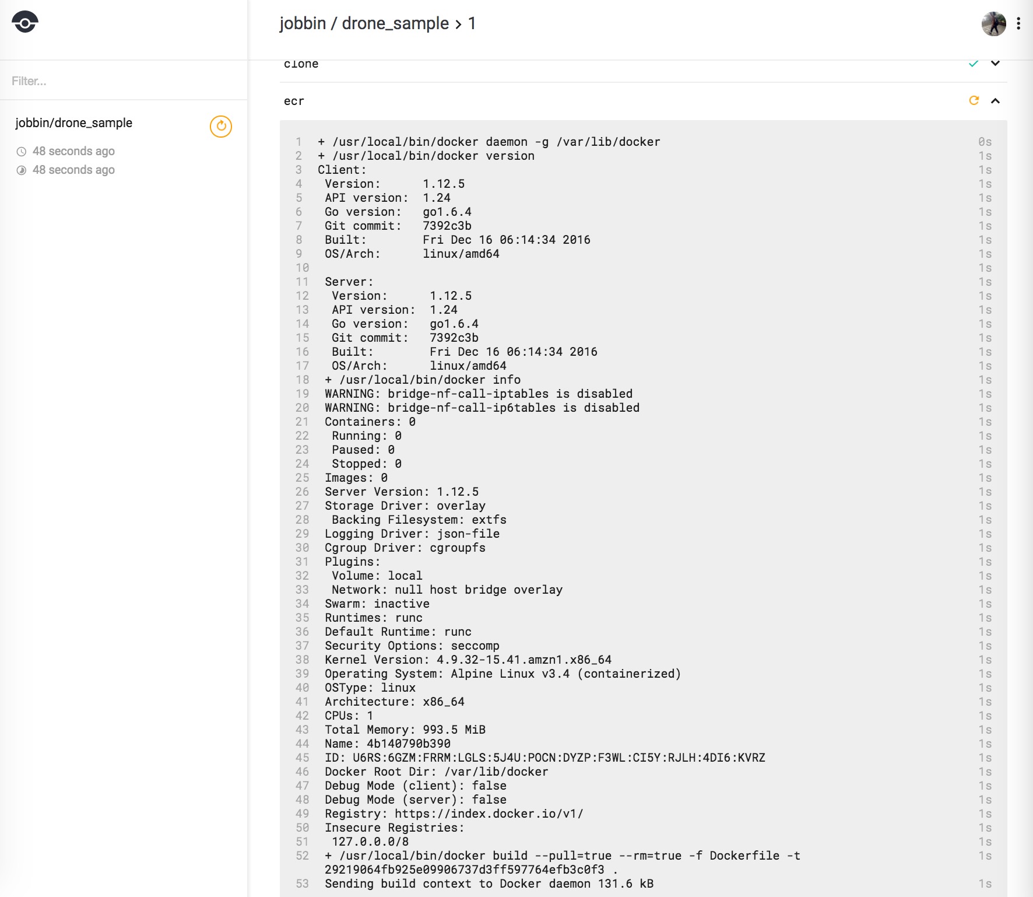This screenshot has width=1033, height=897.
Task: Click 'Sending build context to Docker daemon' line
Action: tap(489, 884)
